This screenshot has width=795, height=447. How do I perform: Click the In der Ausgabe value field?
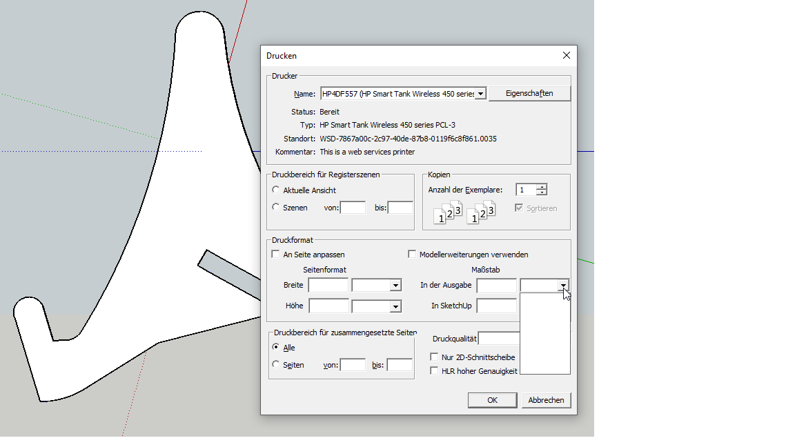(x=496, y=286)
